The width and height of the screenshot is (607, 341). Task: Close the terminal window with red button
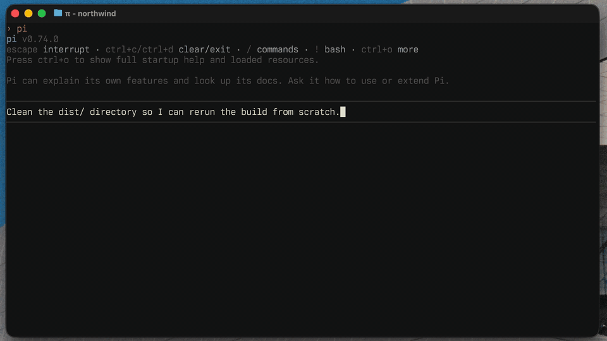pyautogui.click(x=15, y=13)
